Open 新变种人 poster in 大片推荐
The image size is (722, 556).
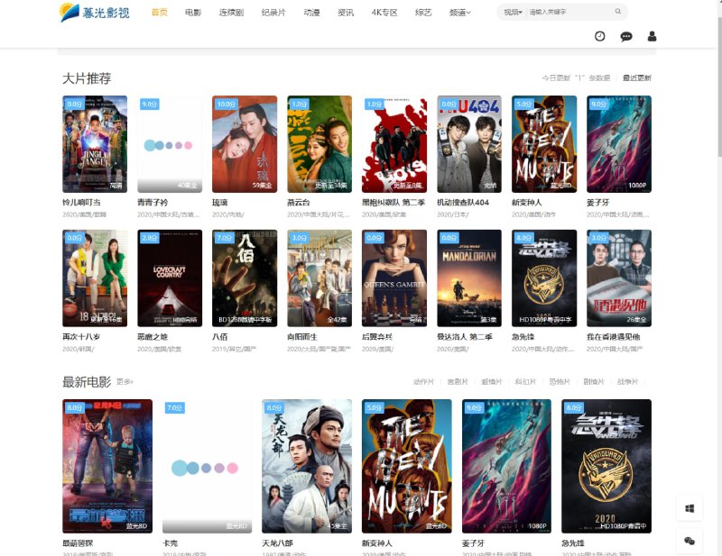tap(544, 144)
